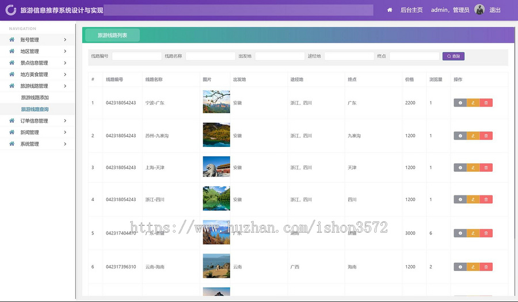Screen dimensions: 518x302
Task: Click the home icon in top header
Action: point(390,10)
